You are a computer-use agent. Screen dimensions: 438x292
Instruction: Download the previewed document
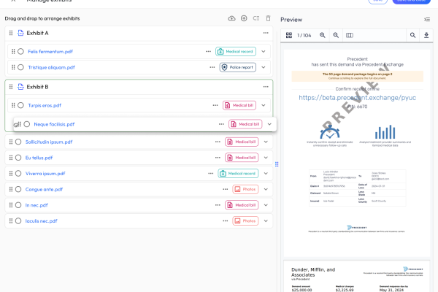(426, 35)
